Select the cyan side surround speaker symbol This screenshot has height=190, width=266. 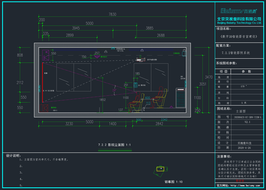coord(136,85)
